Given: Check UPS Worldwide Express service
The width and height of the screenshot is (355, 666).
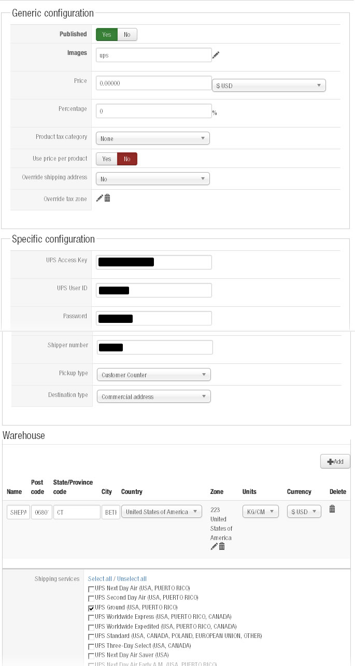Looking at the screenshot, I should [x=91, y=617].
